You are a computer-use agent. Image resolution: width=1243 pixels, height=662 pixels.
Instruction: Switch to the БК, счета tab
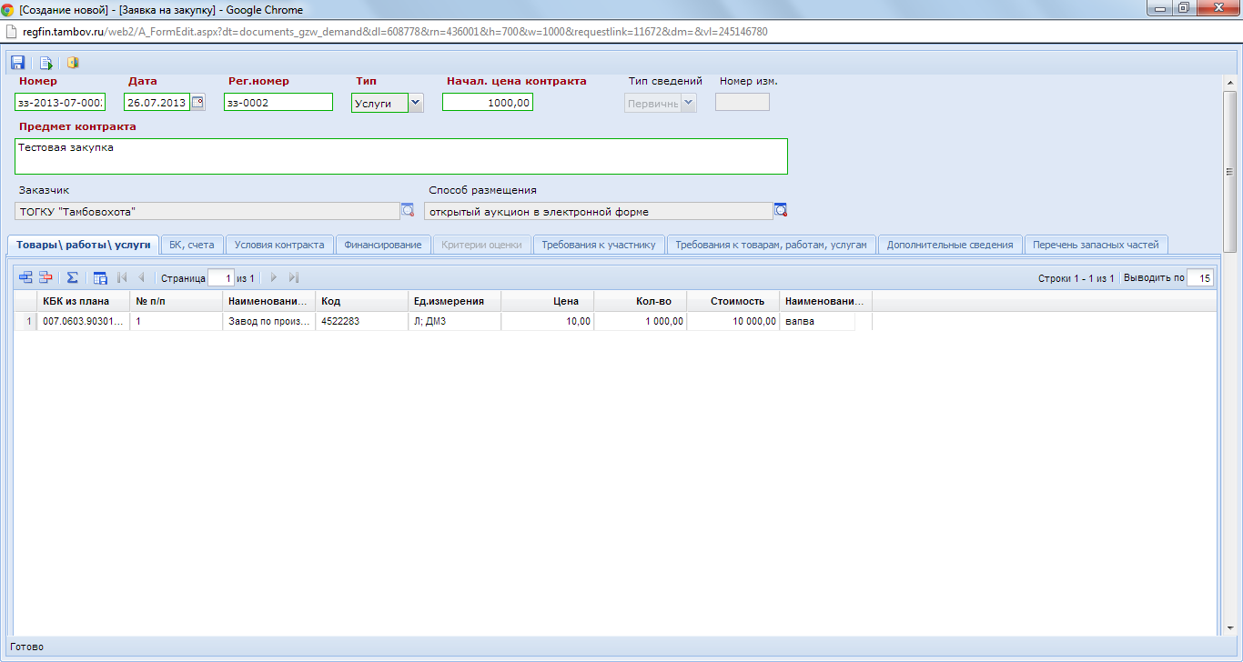pyautogui.click(x=192, y=245)
